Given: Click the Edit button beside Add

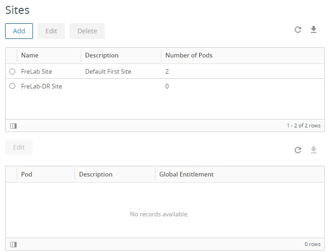Looking at the screenshot, I should [x=51, y=31].
